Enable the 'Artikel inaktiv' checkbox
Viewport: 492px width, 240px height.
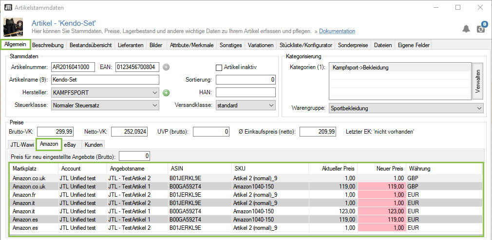pyautogui.click(x=219, y=67)
